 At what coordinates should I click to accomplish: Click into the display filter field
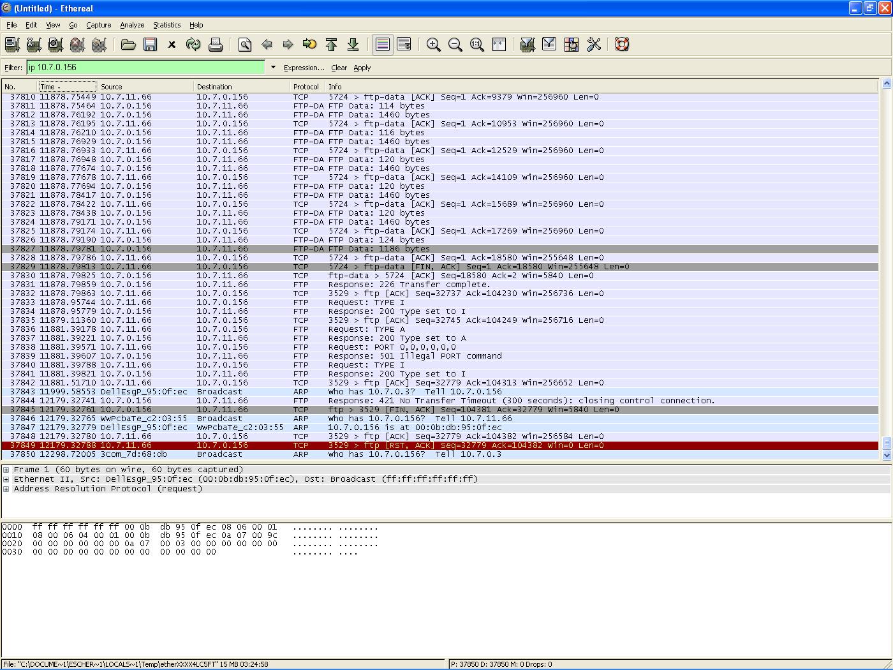tap(145, 68)
